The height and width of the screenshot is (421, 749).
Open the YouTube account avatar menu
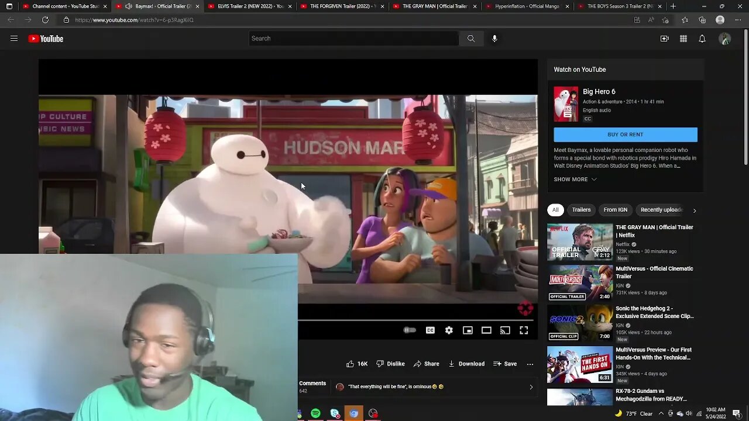point(725,39)
